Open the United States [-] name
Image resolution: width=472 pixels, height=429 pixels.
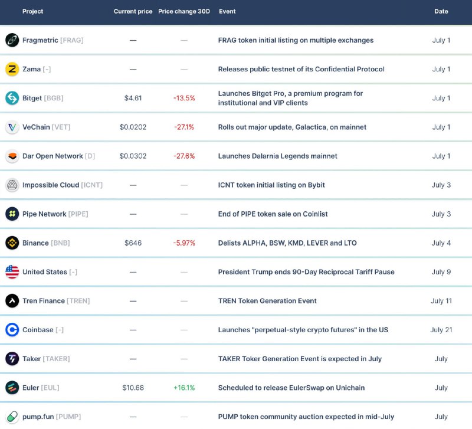[x=50, y=272]
